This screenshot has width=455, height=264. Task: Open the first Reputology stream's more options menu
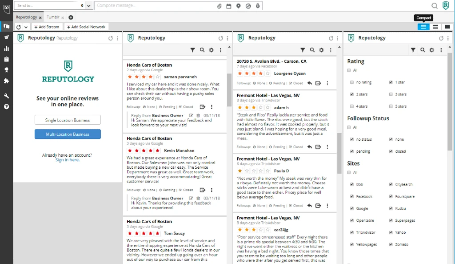(x=117, y=38)
